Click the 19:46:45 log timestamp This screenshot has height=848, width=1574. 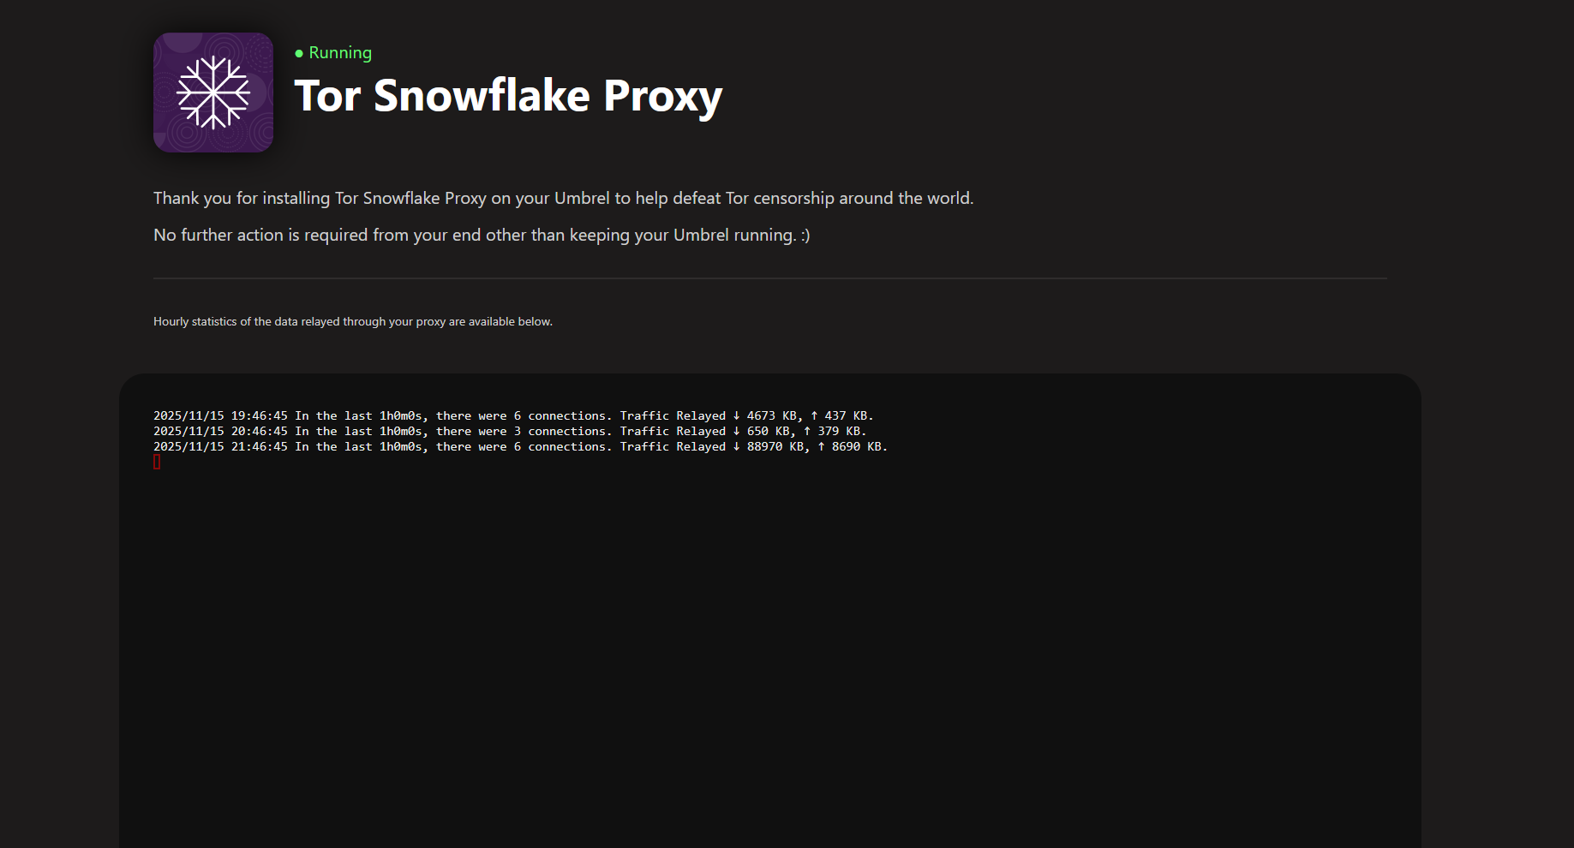259,415
